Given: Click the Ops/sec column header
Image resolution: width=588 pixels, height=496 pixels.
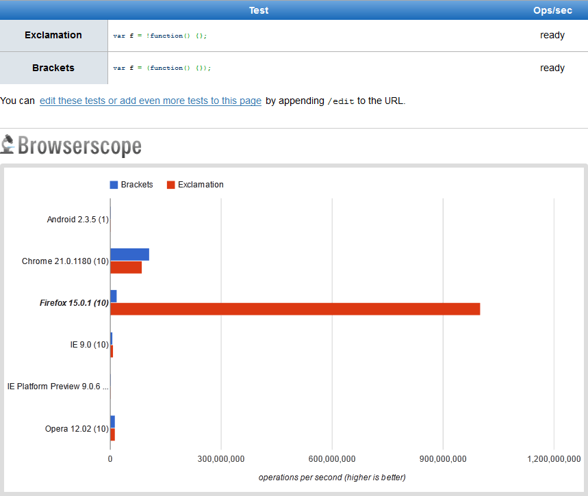Looking at the screenshot, I should [x=553, y=10].
